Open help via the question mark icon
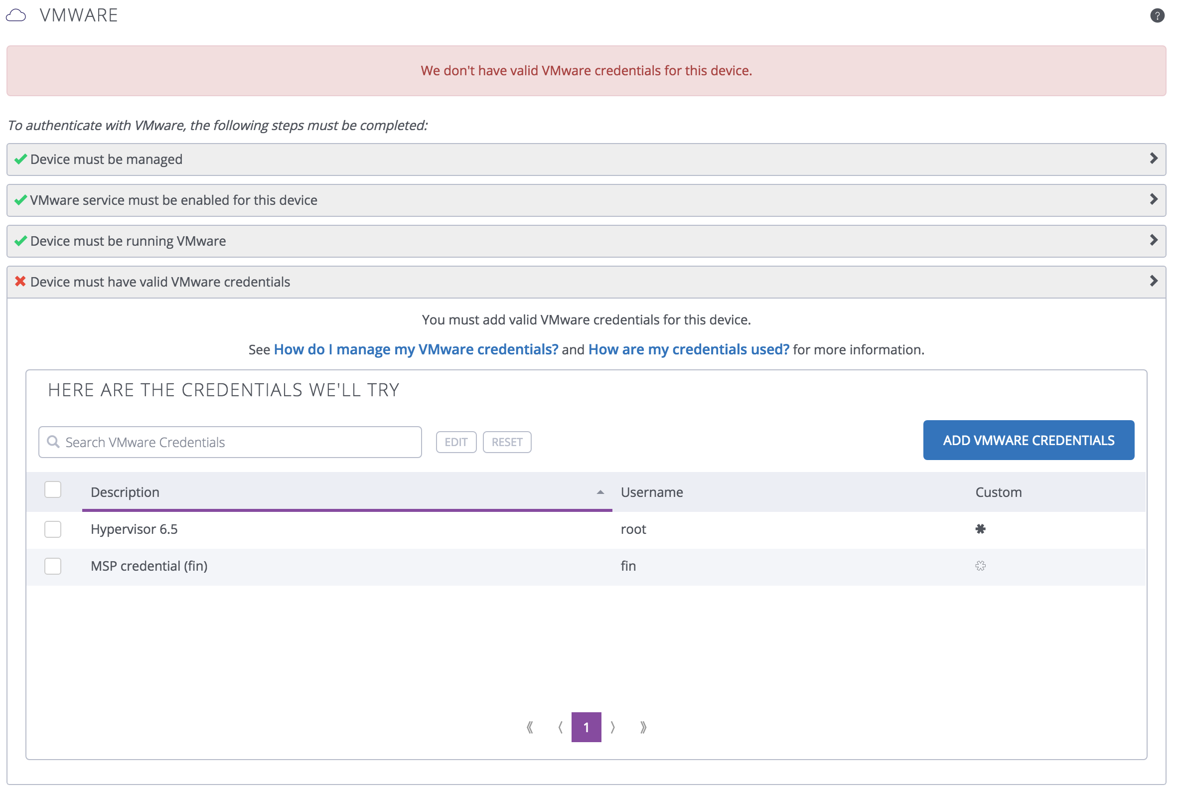 tap(1158, 15)
